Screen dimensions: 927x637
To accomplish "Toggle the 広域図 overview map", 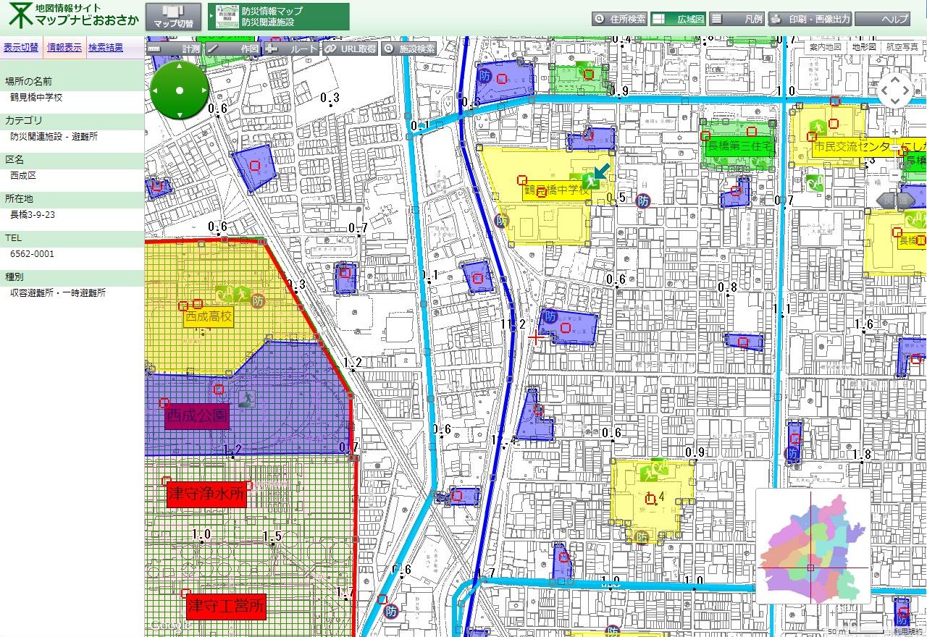I will coord(679,19).
